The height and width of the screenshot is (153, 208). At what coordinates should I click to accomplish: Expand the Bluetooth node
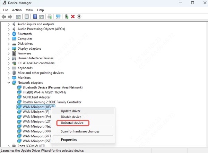click(x=9, y=34)
